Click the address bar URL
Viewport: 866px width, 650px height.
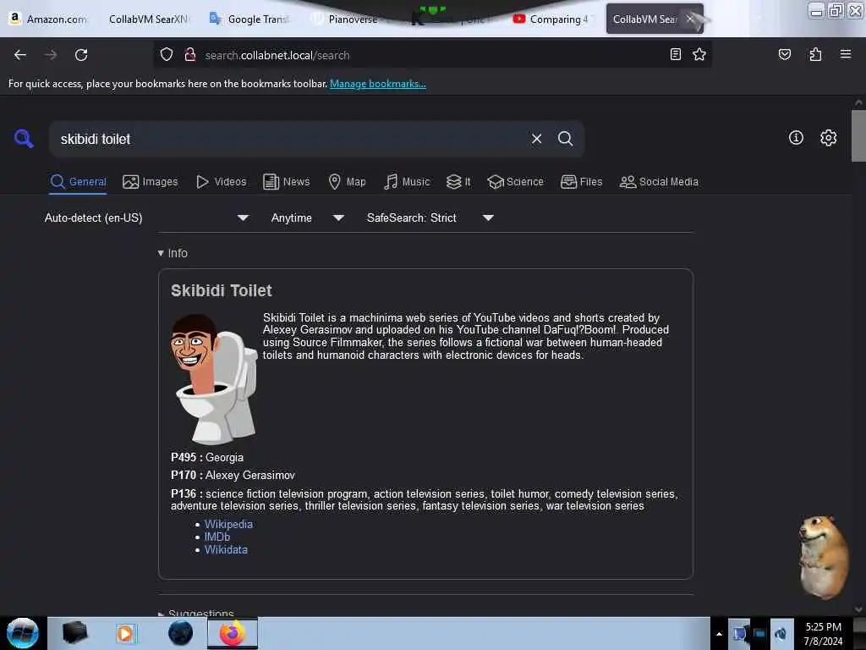(277, 55)
